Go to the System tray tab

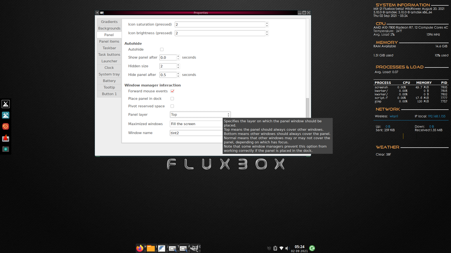(x=109, y=74)
